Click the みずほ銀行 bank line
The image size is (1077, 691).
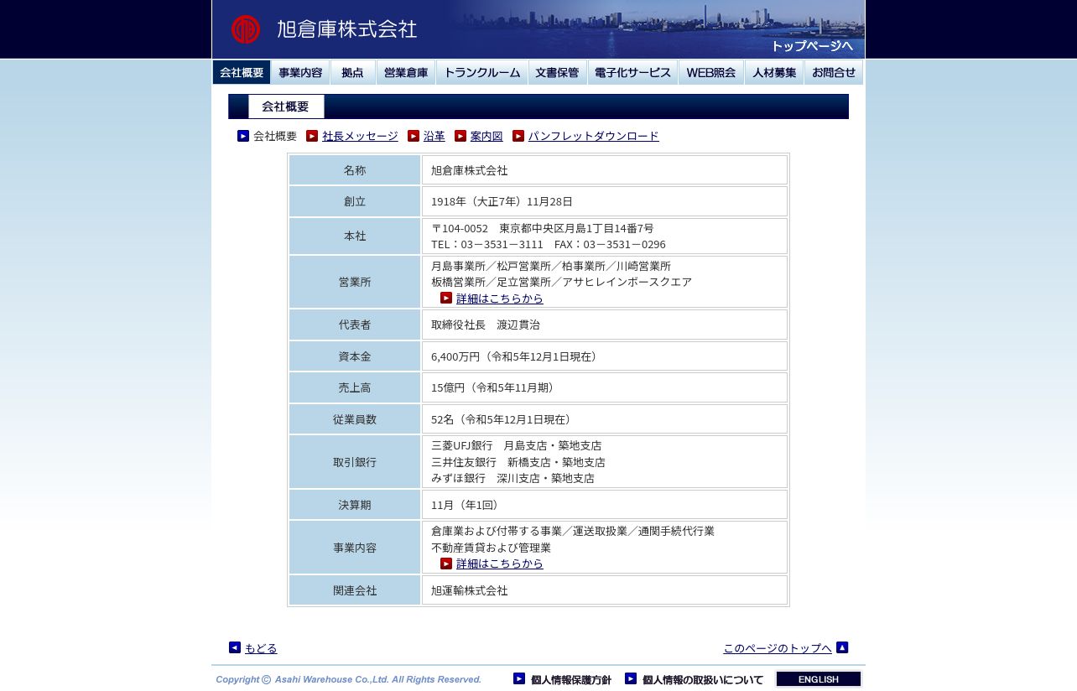[512, 478]
